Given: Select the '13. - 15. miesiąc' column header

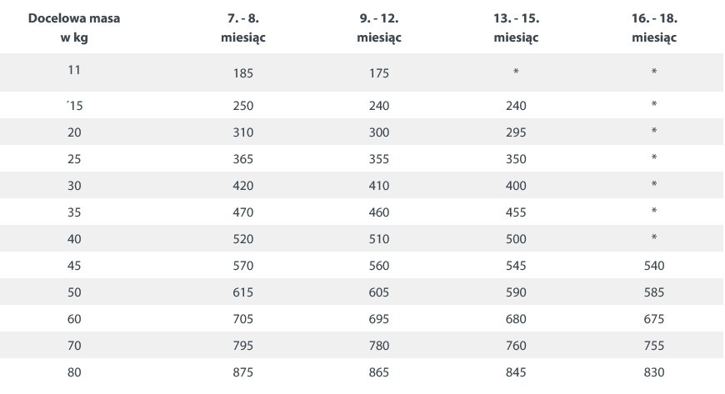Looking at the screenshot, I should 516,27.
